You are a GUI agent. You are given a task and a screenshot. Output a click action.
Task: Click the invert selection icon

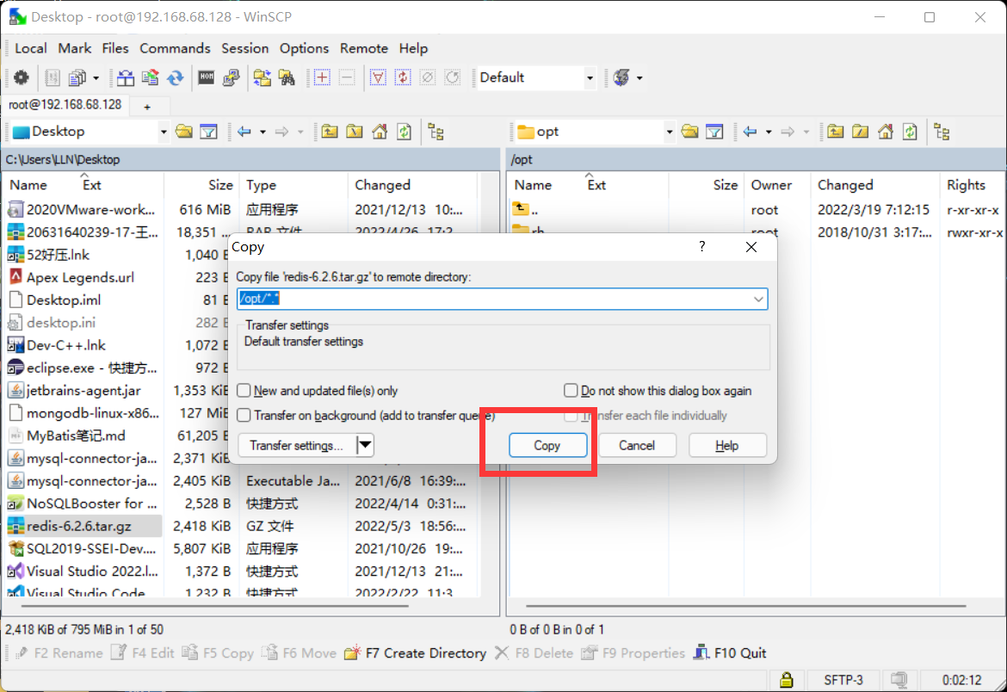pyautogui.click(x=403, y=77)
